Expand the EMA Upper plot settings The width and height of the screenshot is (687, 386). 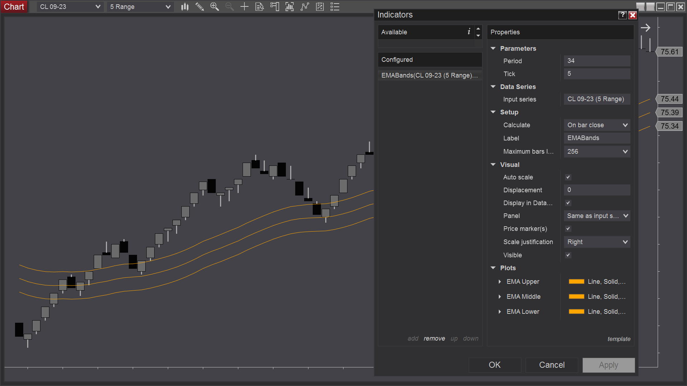(500, 282)
